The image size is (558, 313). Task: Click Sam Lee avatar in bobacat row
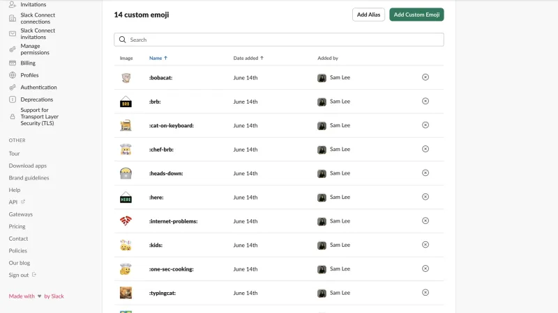(x=322, y=78)
